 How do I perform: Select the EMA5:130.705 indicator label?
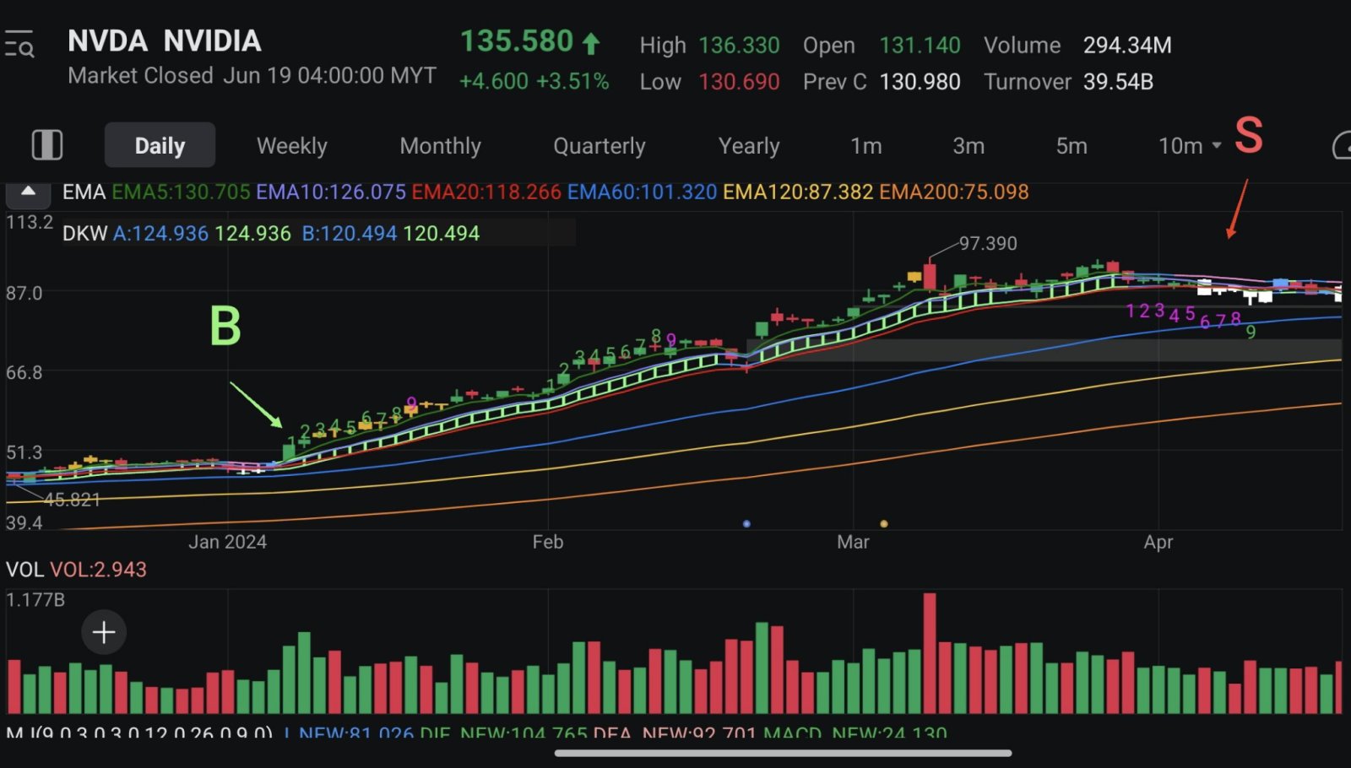(181, 192)
